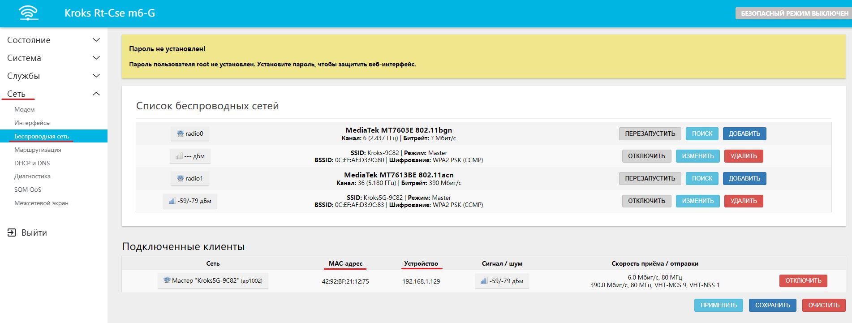Viewport: 852px width, 323px height.
Task: Click the radio0 wireless device badge
Action: 190,134
